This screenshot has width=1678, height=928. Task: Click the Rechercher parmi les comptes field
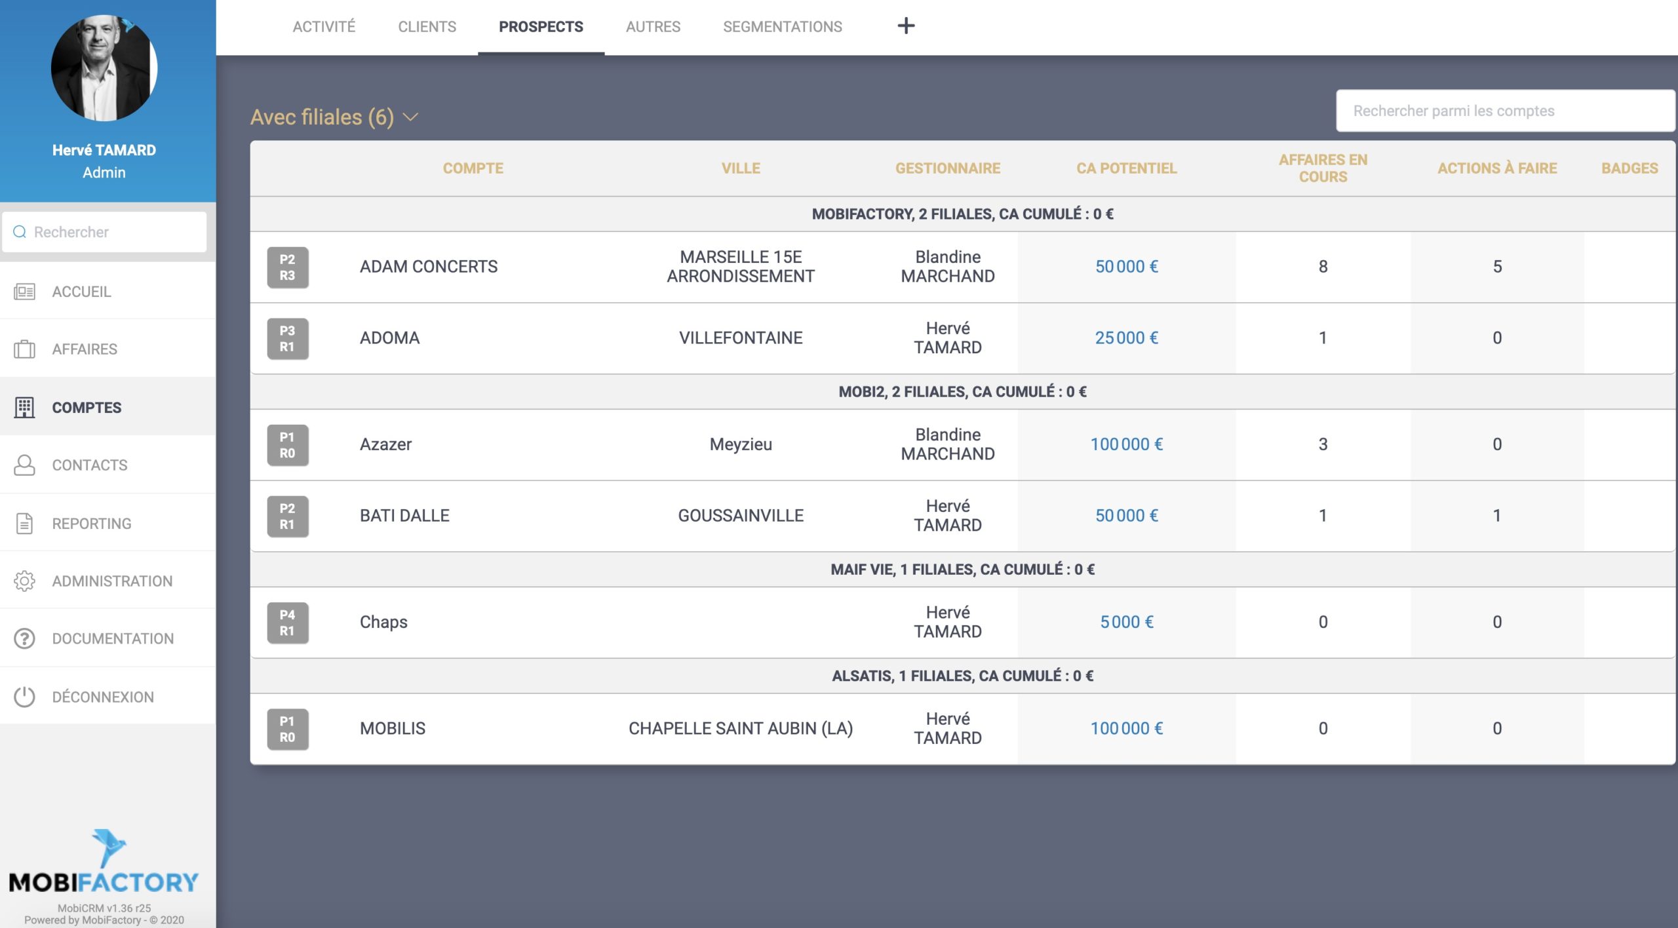(x=1504, y=111)
